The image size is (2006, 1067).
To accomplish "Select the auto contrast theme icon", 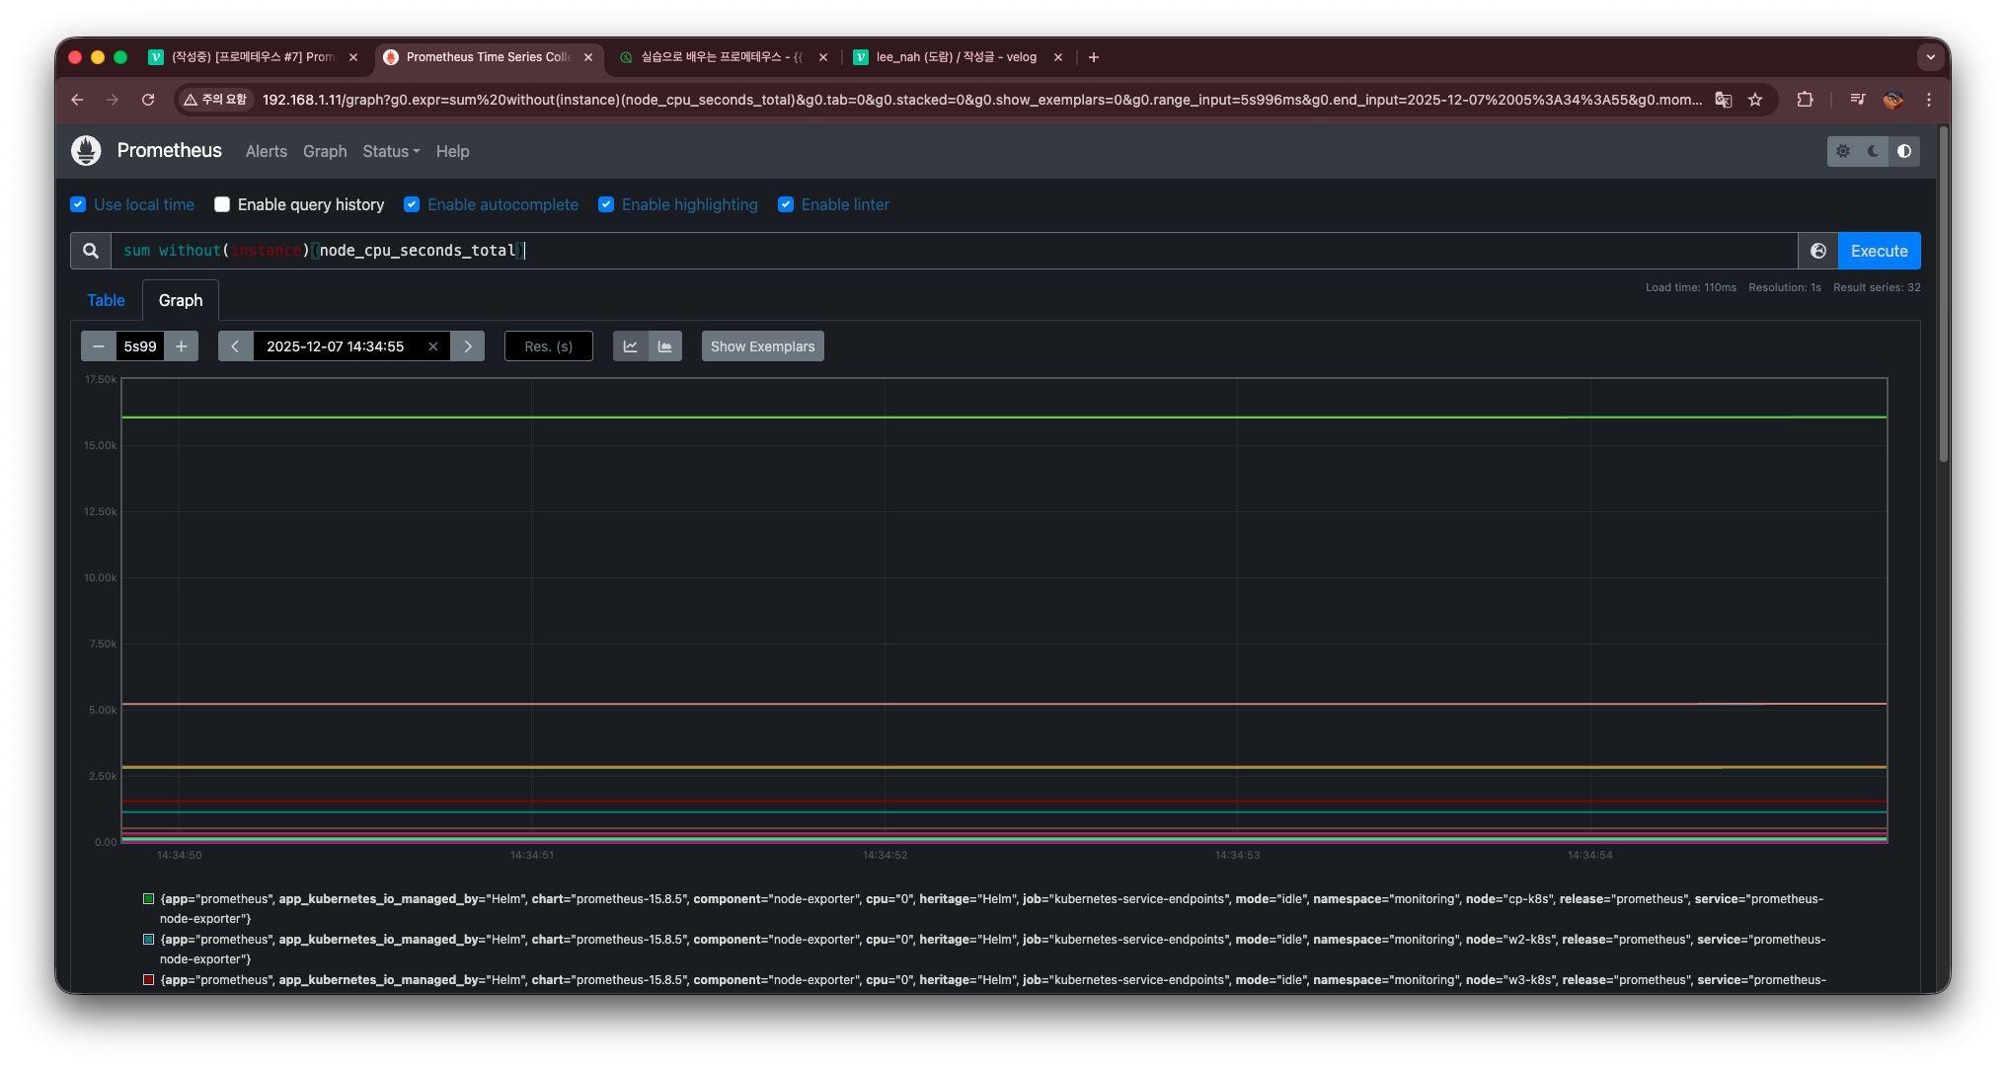I will coord(1904,151).
